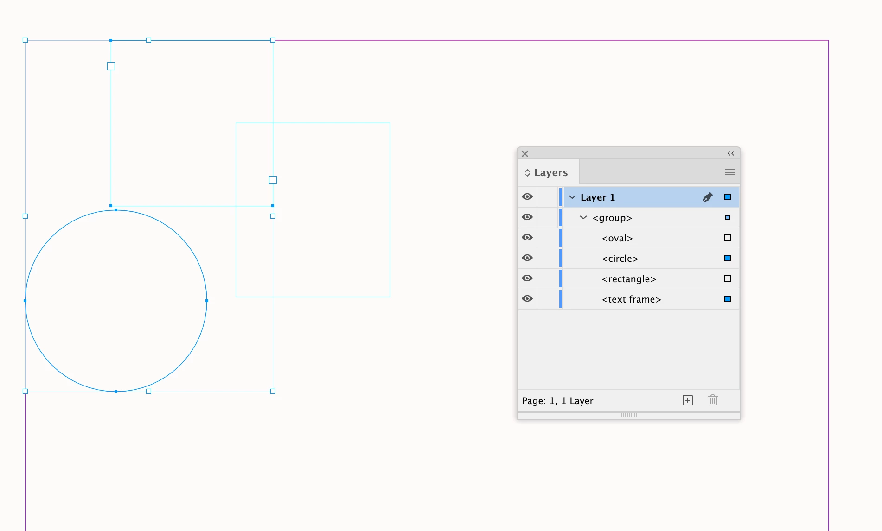This screenshot has width=882, height=531.
Task: Collapse the <group> disclosure chevron
Action: click(x=583, y=217)
